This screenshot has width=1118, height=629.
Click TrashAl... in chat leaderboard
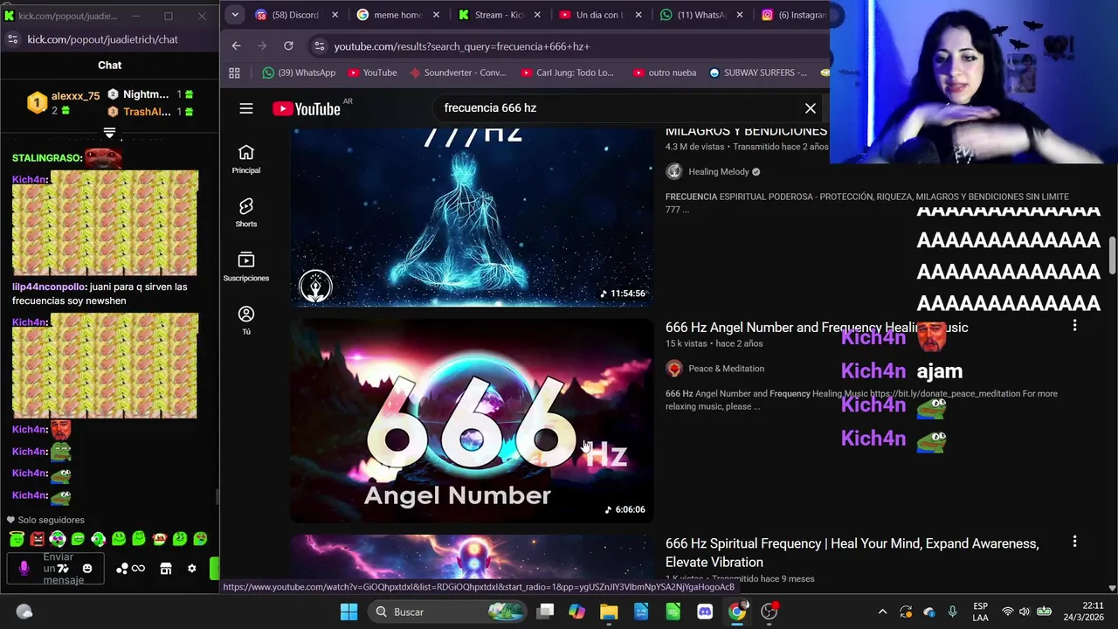click(x=147, y=112)
